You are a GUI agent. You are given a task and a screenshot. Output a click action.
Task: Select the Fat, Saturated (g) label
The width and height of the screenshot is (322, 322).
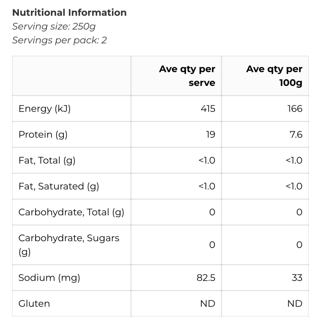59,186
